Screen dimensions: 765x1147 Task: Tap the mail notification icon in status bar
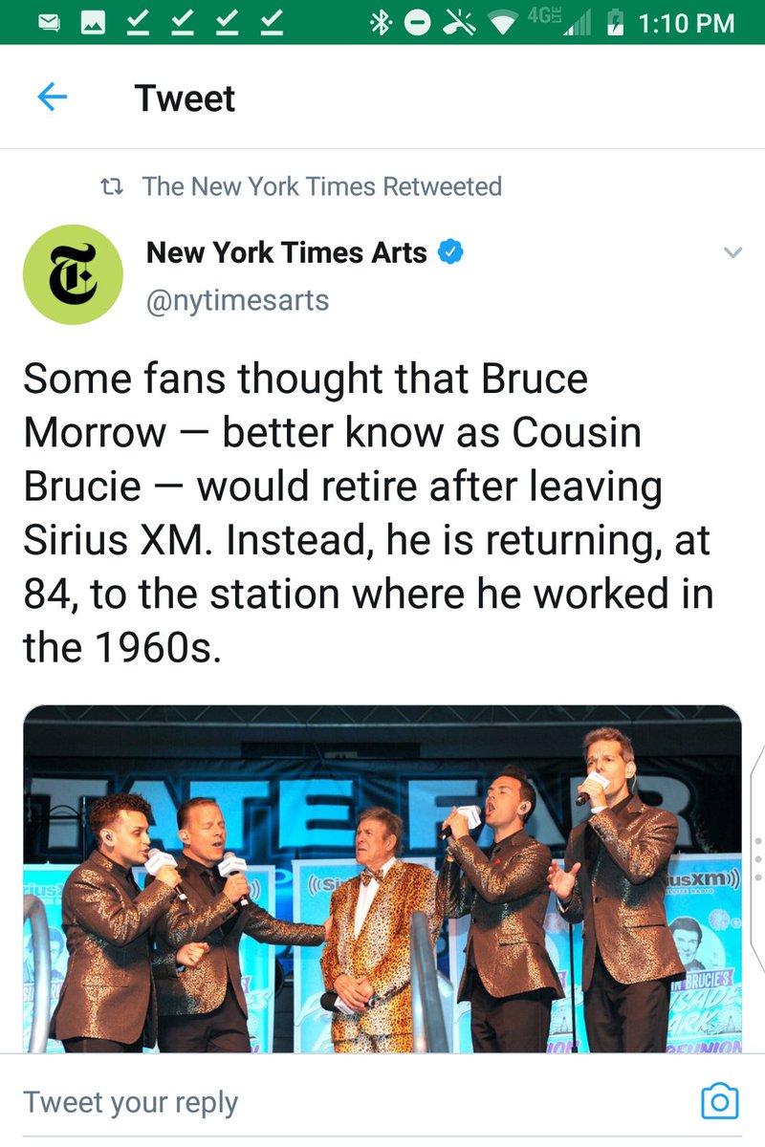[x=48, y=23]
